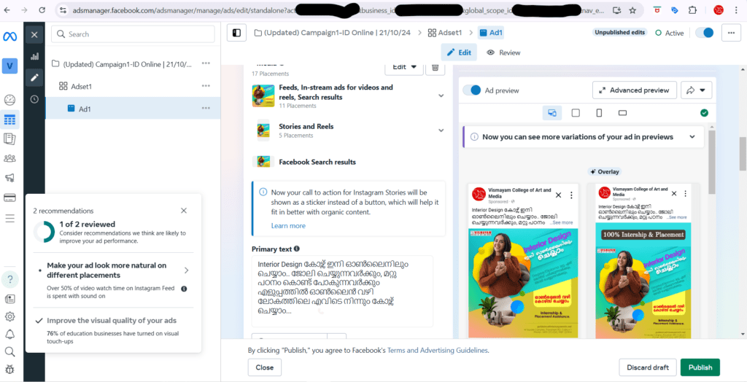
Task: Open the news feed icon above settings
Action: coord(9,299)
